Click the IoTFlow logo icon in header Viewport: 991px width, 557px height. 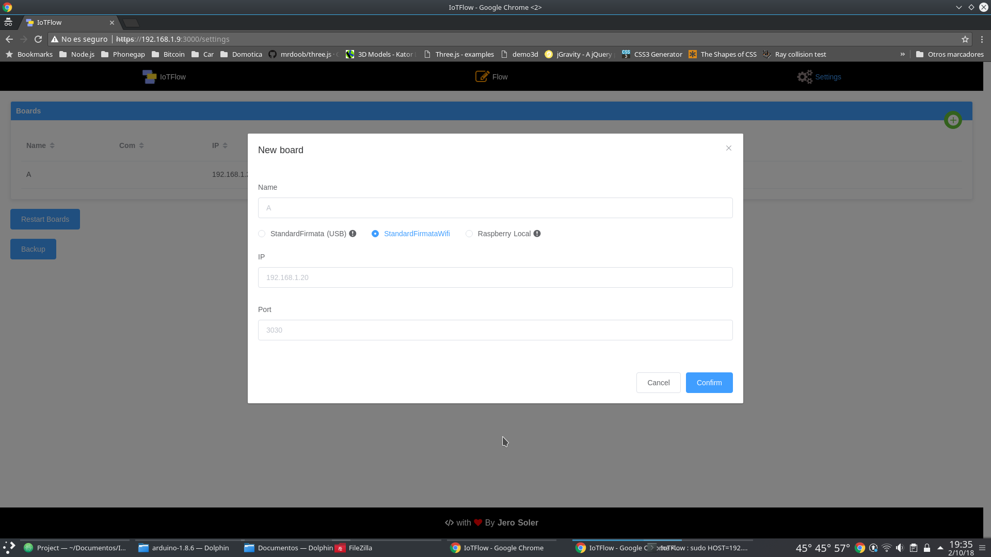(149, 77)
